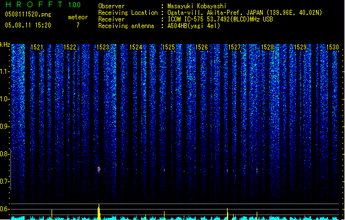
Task: Click the 'Receiving antenna' field label
Action: pyautogui.click(x=126, y=26)
